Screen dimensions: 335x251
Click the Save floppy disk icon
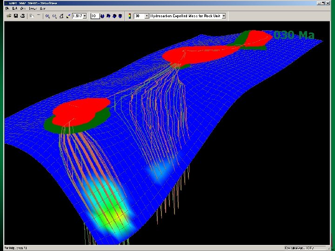coord(16,16)
